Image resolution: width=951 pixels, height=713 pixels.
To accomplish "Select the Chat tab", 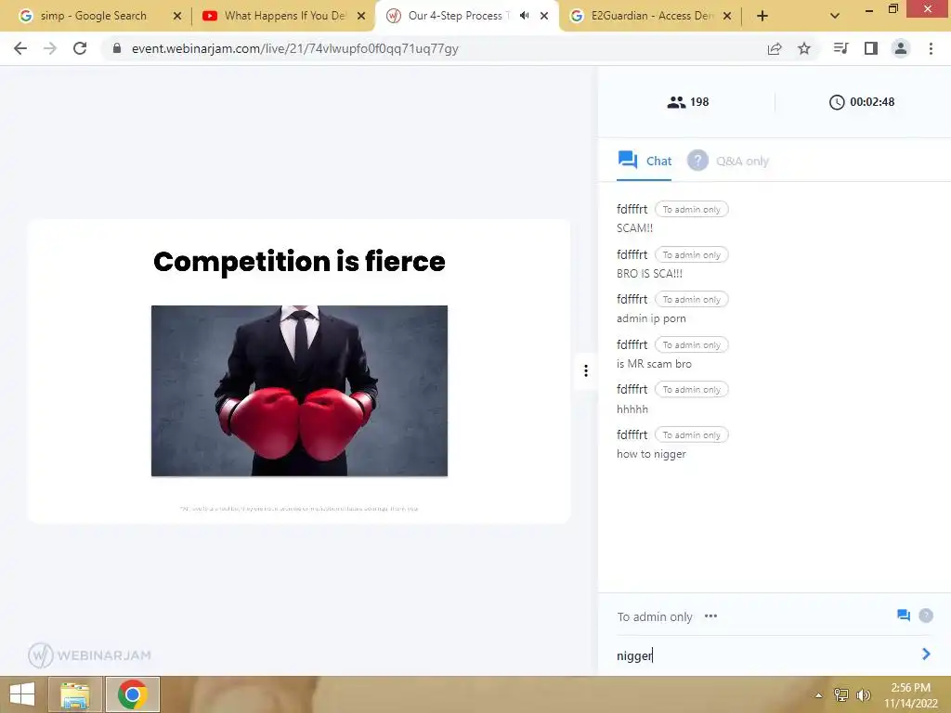I will 645,161.
